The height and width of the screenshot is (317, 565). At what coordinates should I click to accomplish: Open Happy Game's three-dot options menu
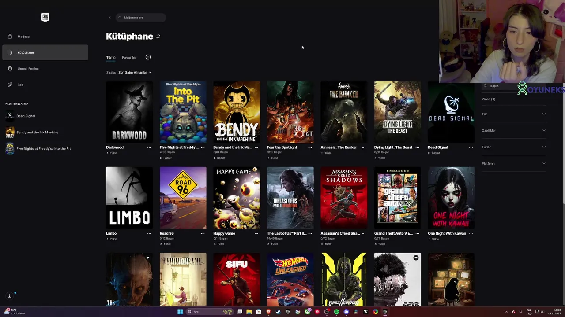(256, 233)
